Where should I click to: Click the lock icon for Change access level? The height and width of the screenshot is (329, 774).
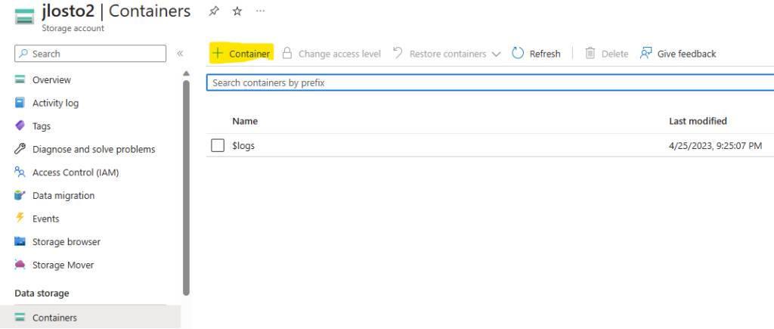coord(286,54)
